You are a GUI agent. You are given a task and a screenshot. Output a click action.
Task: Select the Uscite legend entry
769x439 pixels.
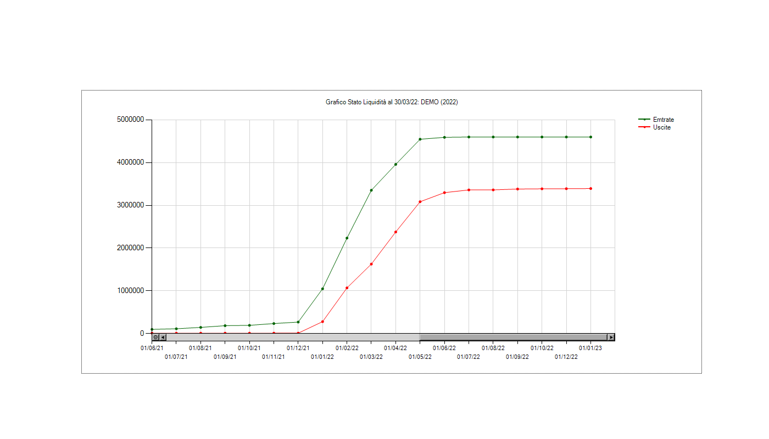tap(661, 127)
